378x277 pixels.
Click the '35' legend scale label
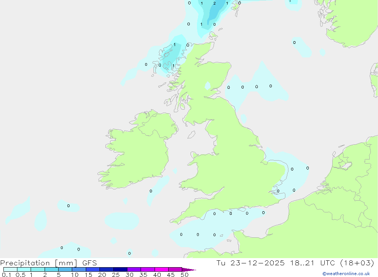143,275
